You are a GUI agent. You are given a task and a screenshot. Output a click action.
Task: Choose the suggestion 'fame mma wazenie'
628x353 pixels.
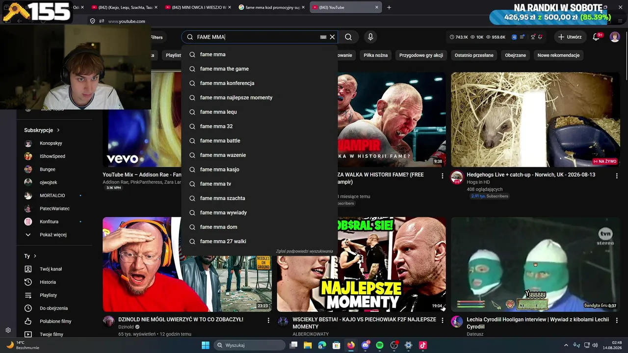click(x=260, y=155)
